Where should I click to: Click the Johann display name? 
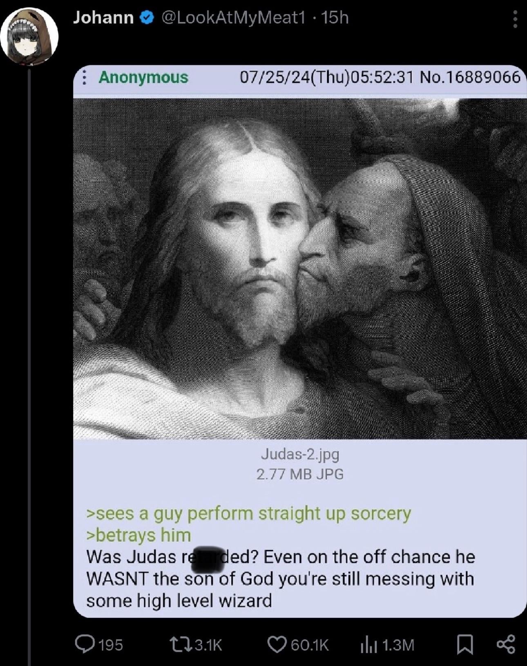(103, 18)
